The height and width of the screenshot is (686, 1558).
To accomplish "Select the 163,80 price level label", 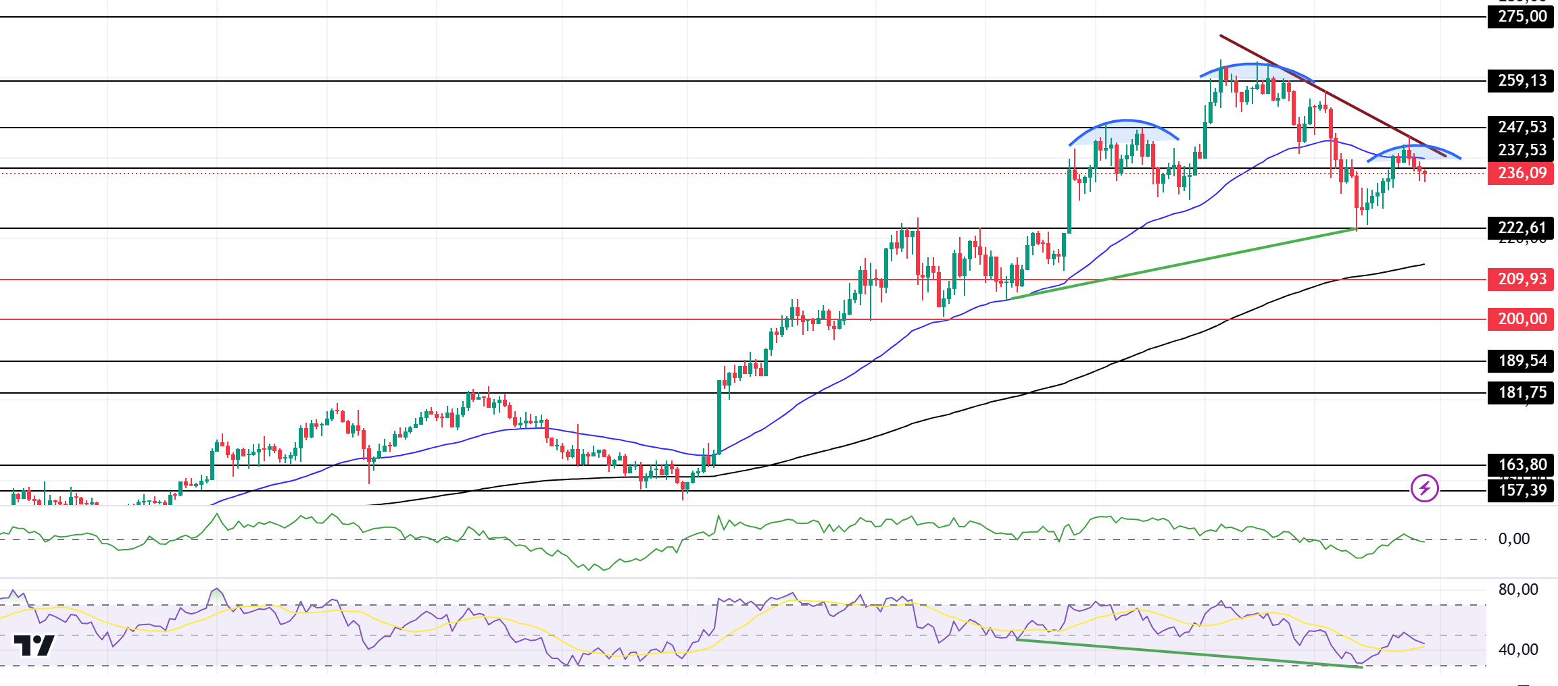I will click(x=1521, y=465).
